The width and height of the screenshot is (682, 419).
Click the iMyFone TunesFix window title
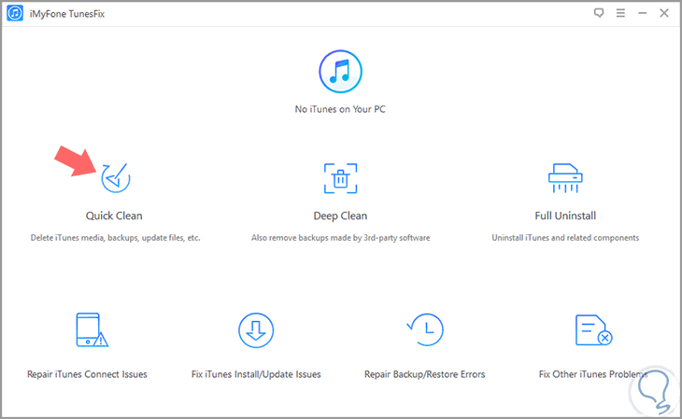coord(67,14)
